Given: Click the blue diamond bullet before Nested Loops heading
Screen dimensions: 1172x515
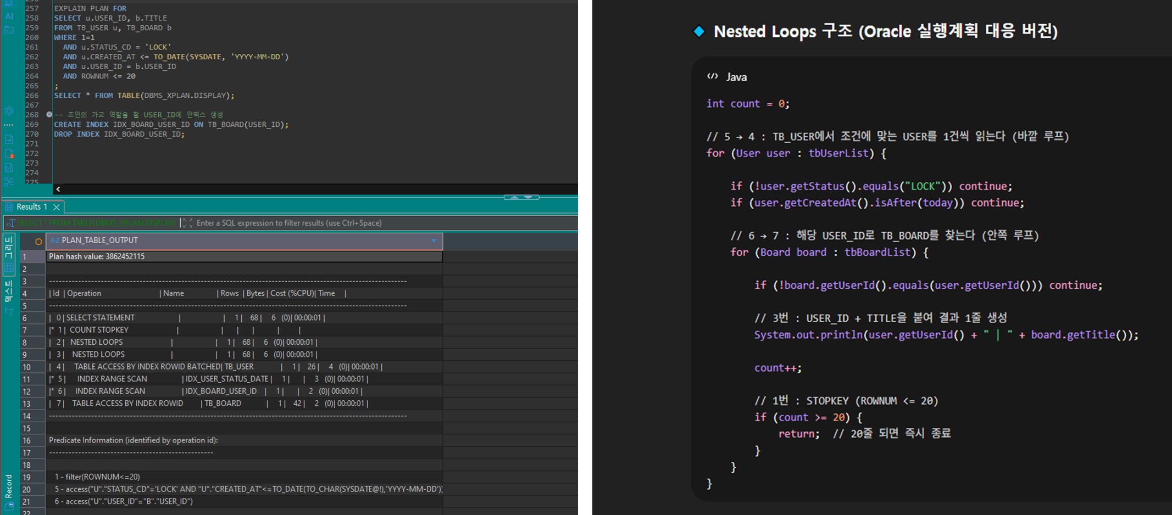Looking at the screenshot, I should [699, 31].
